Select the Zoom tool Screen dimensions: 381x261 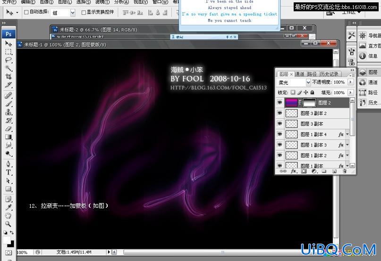pyautogui.click(x=8, y=224)
